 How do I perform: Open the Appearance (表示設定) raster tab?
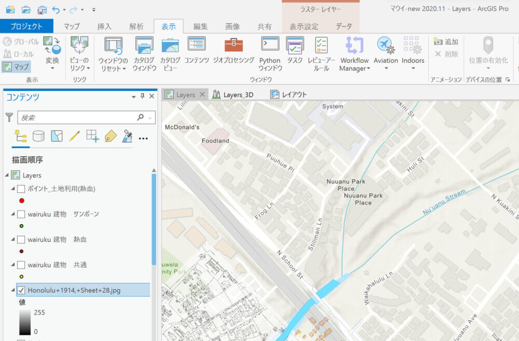click(304, 27)
